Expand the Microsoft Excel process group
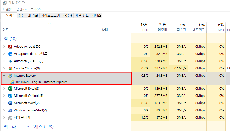This screenshot has height=131, width=230. (4, 89)
